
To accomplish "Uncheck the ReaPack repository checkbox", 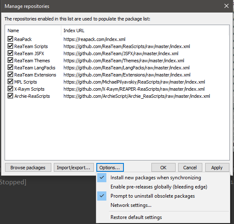I will pos(10,39).
